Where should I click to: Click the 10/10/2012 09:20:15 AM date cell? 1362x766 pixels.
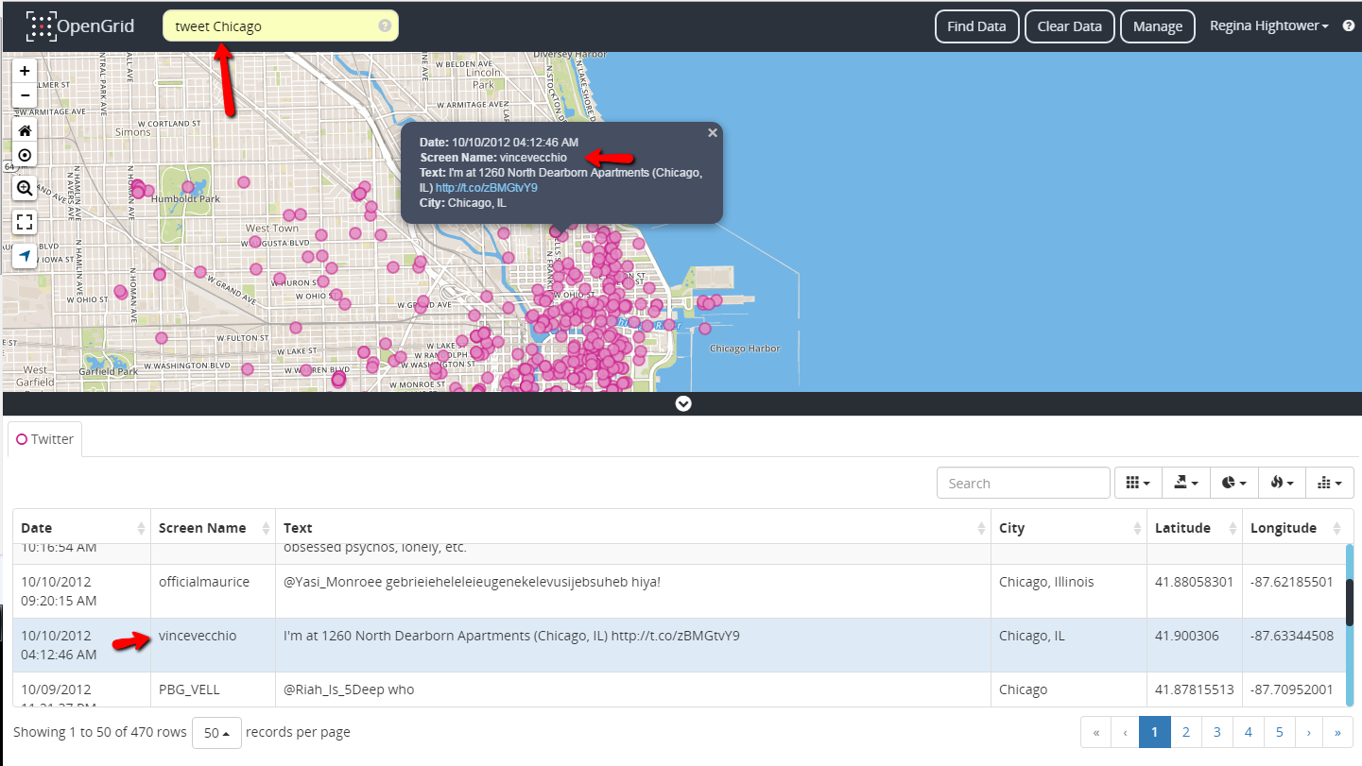pos(59,591)
